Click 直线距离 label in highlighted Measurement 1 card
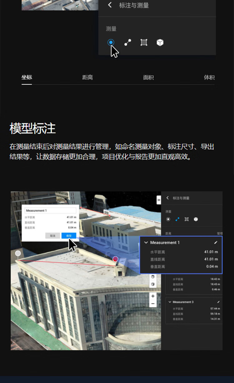 (157, 259)
